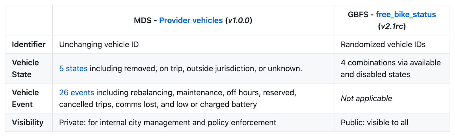This screenshot has width=455, height=136.
Task: Click the MDS label in header
Action: click(143, 21)
